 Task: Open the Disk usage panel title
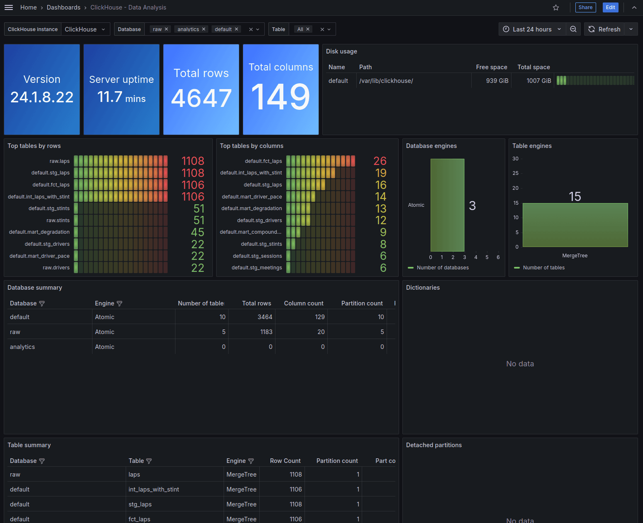341,51
